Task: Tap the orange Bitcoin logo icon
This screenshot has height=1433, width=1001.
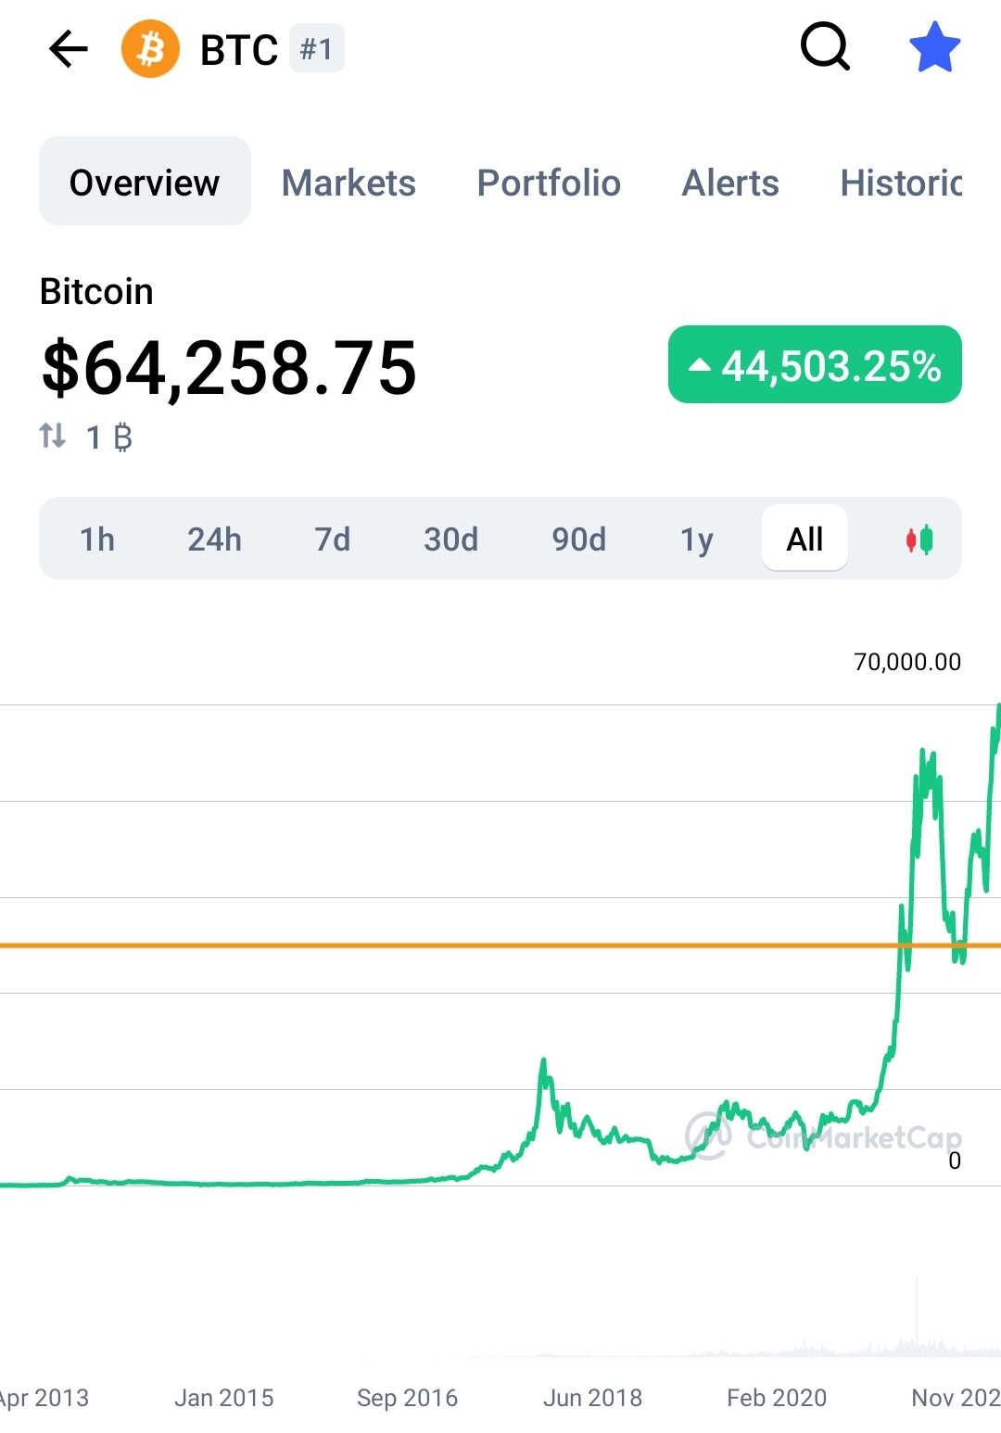Action: pyautogui.click(x=150, y=49)
